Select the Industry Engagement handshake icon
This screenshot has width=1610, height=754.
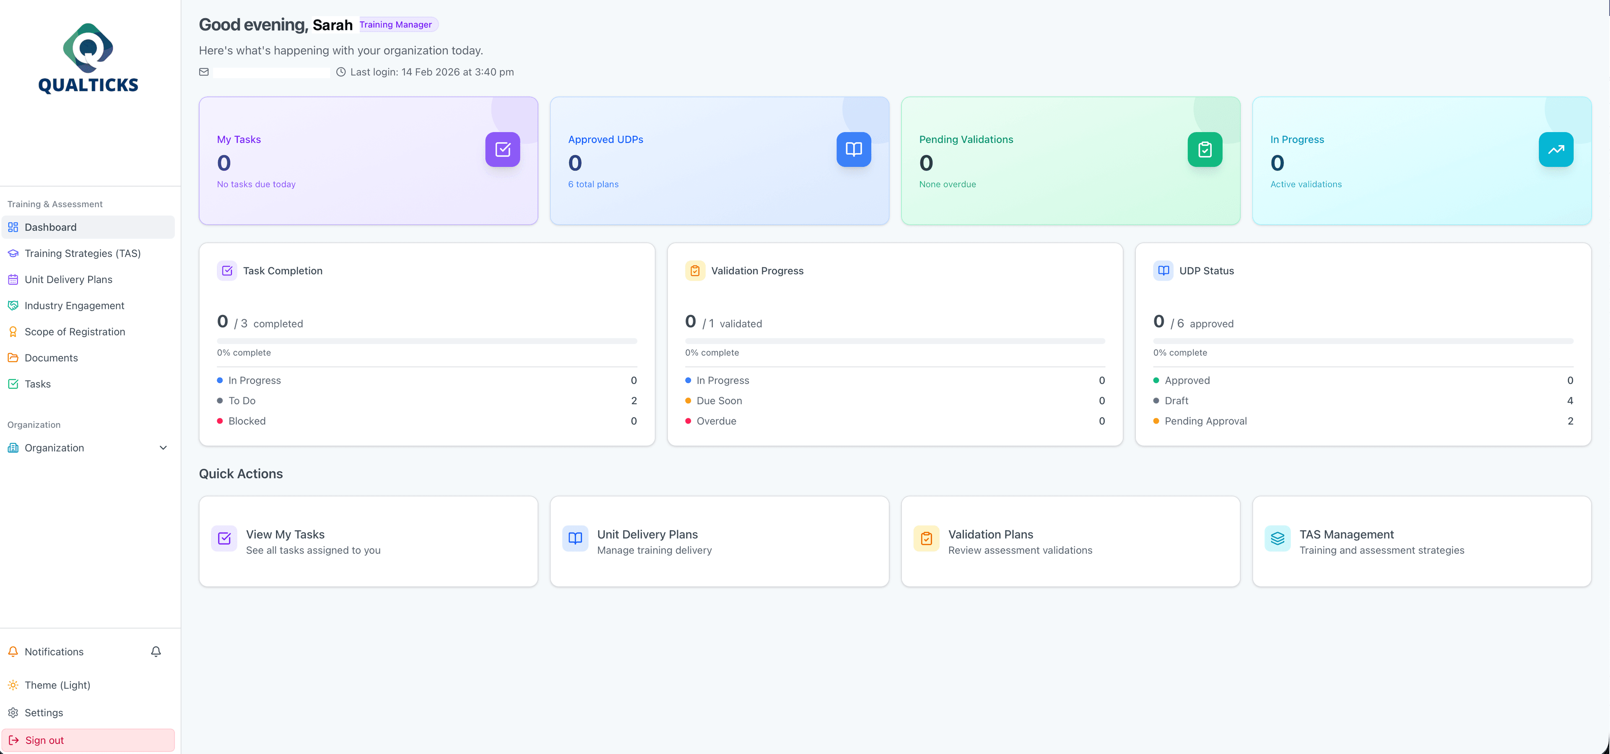tap(13, 306)
